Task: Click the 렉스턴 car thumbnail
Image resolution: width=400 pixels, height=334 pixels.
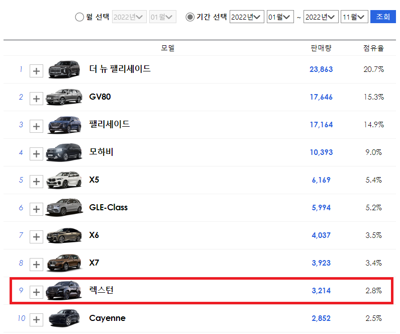Action: 64,290
